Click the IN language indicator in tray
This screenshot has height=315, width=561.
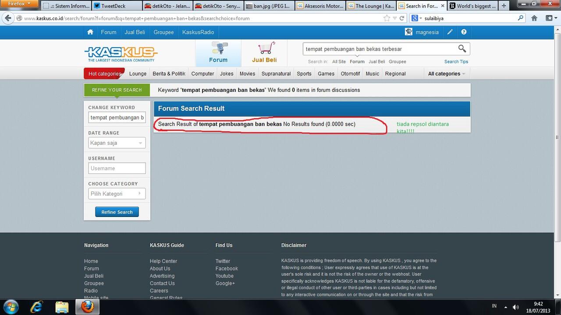click(x=494, y=306)
